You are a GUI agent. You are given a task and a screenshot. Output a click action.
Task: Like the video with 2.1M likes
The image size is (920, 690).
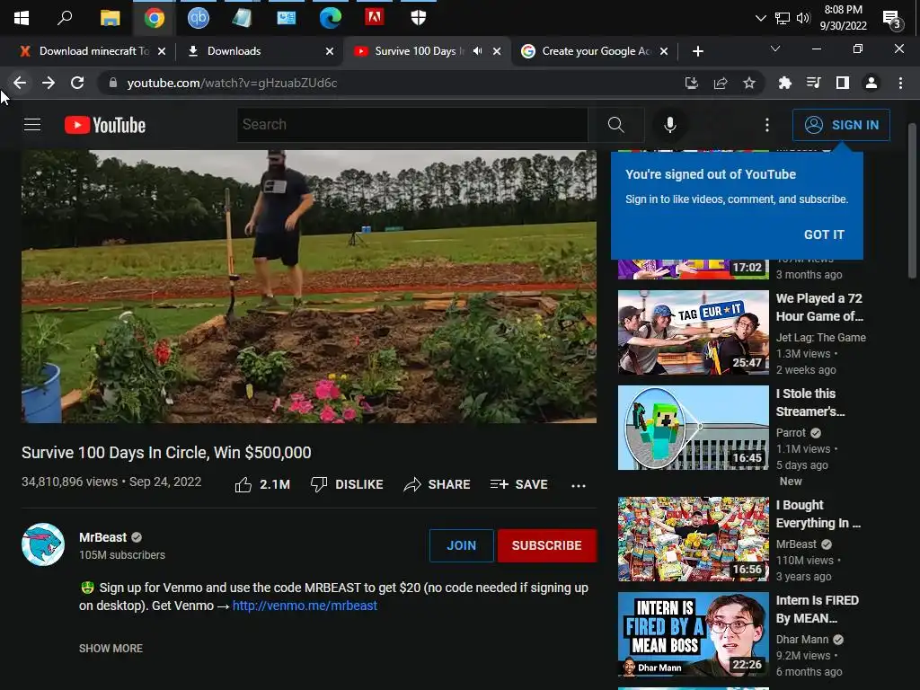(262, 484)
